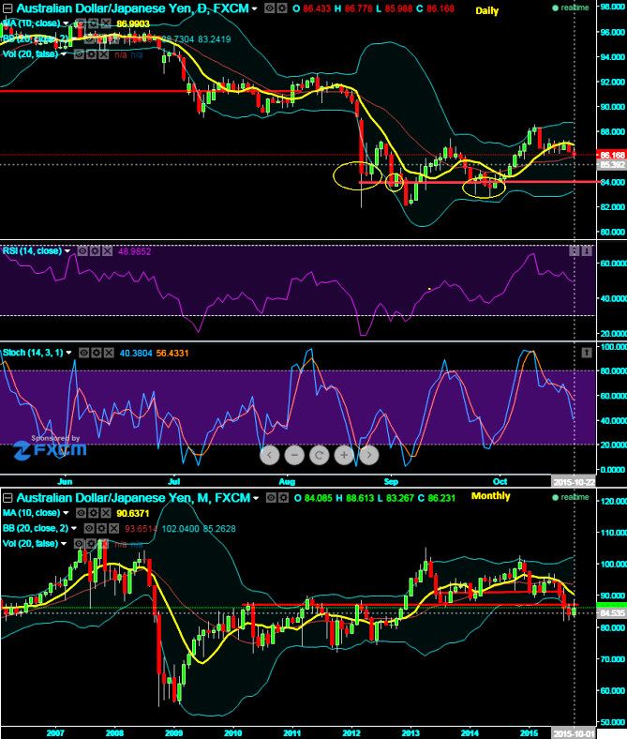Click the 84.535 price label on Monthly chart
This screenshot has width=627, height=739.
(x=611, y=613)
